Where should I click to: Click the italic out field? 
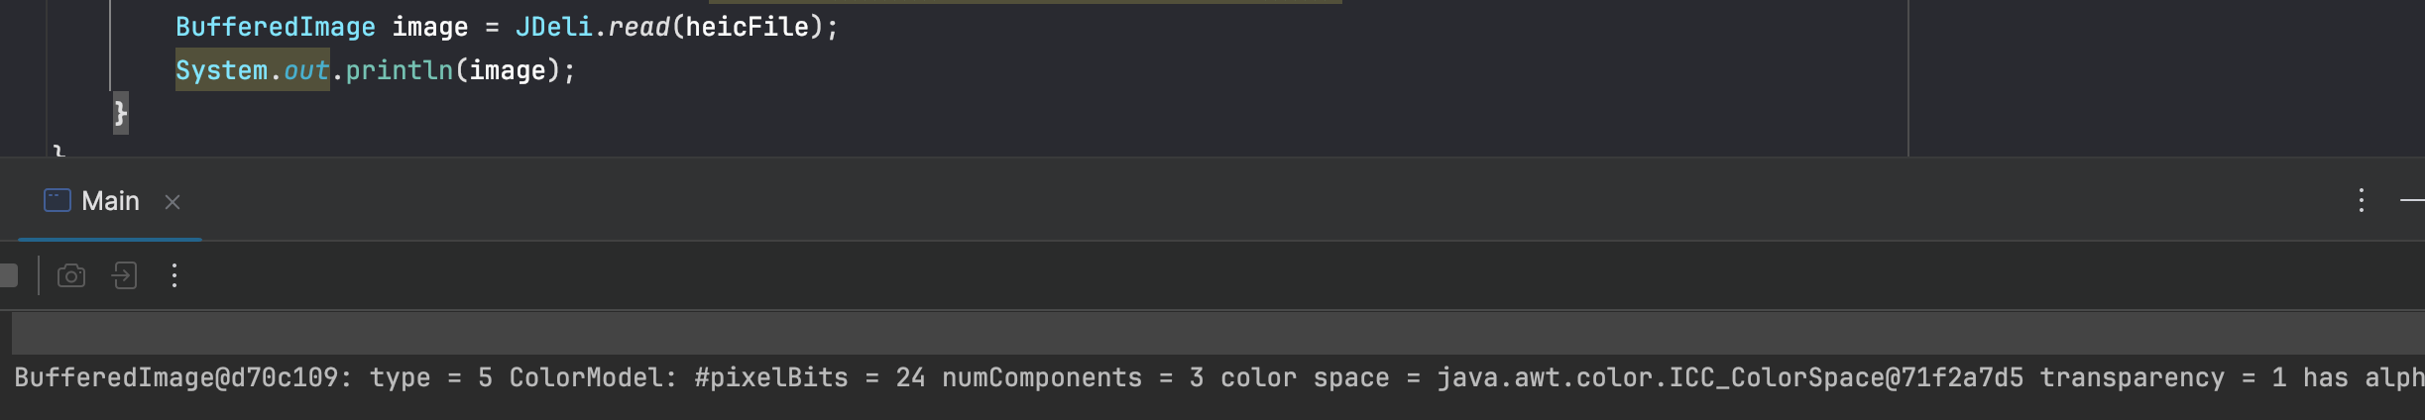[x=305, y=70]
